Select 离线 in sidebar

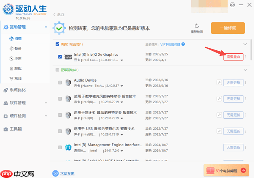tap(16, 79)
